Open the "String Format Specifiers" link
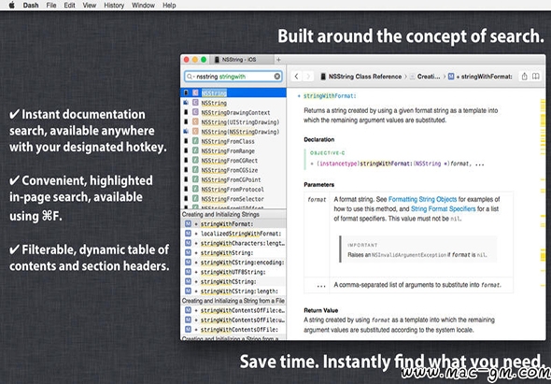This screenshot has width=551, height=384. (443, 209)
